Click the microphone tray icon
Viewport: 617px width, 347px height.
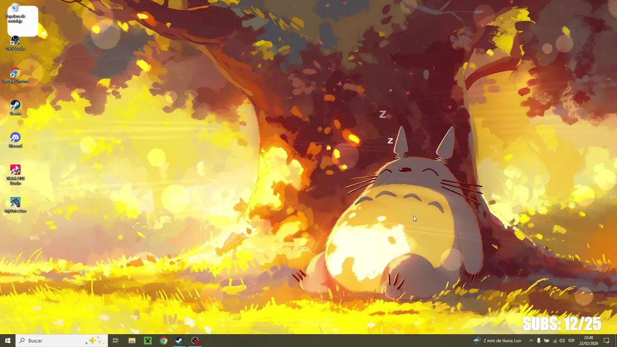tap(539, 341)
